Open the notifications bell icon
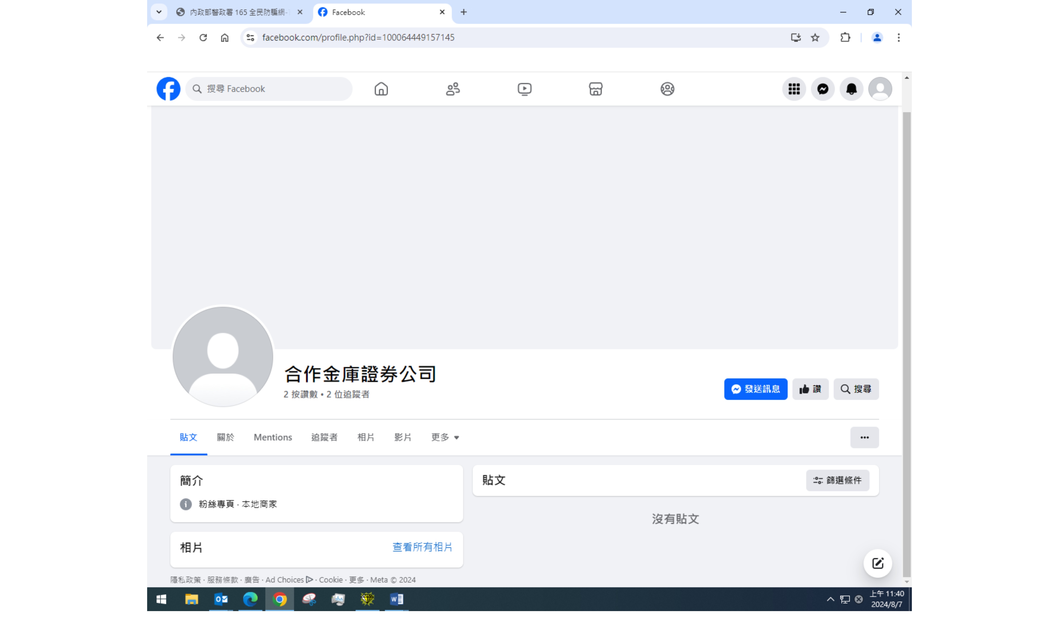The width and height of the screenshot is (1059, 623). tap(851, 89)
